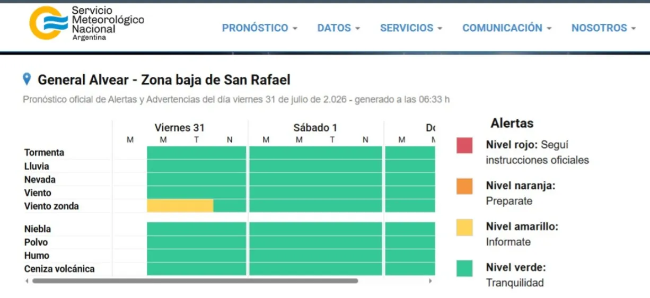Click the Tormenta row label
This screenshot has height=298, width=650.
(44, 153)
